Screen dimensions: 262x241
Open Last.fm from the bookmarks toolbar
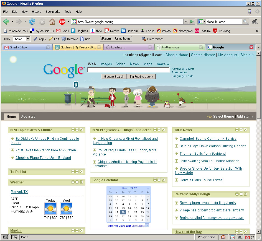click(x=197, y=31)
